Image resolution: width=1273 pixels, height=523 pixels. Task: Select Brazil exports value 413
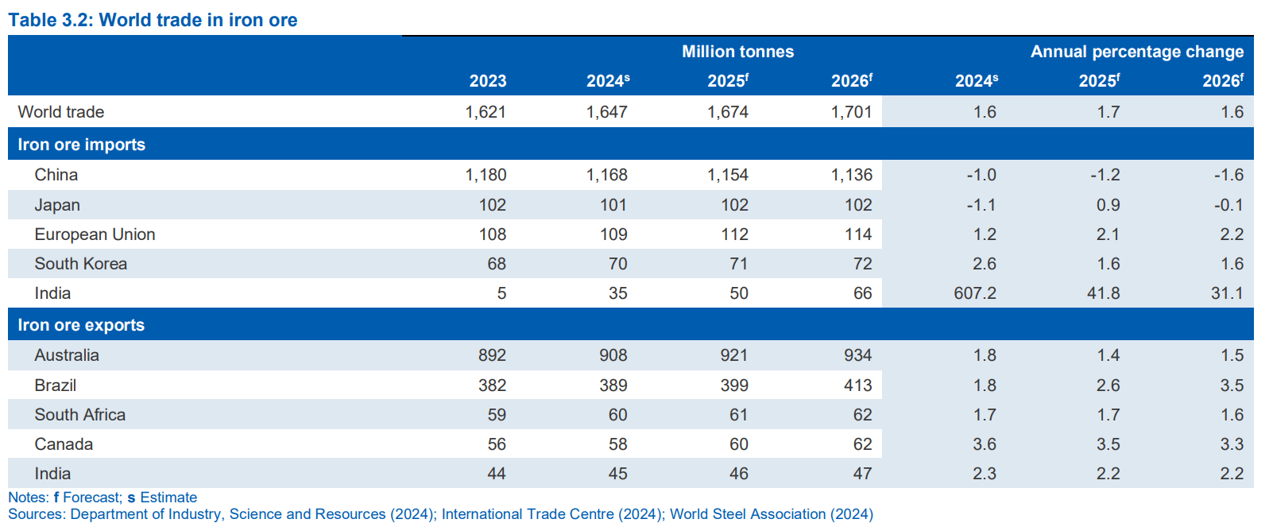858,385
